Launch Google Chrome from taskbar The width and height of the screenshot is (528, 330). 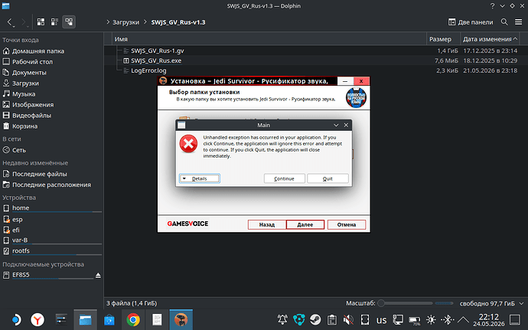(133, 319)
